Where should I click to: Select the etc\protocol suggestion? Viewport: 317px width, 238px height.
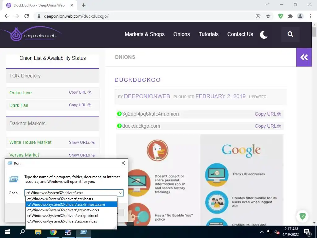pos(71,216)
